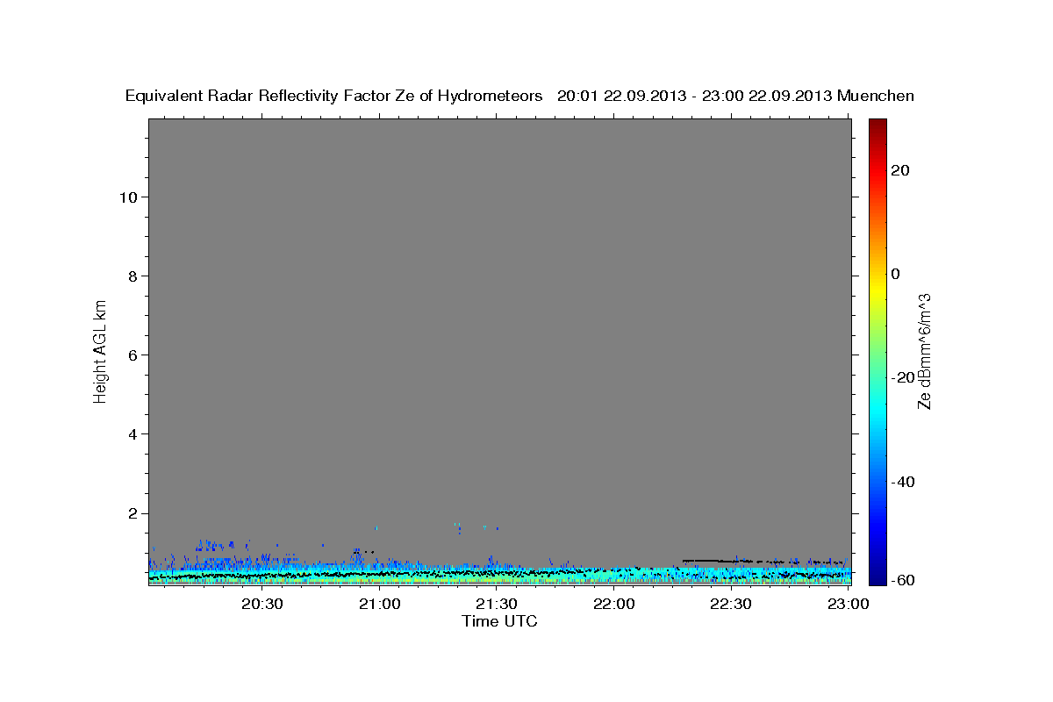Click the '21:30' time tick label
The width and height of the screenshot is (1053, 702).
(x=497, y=604)
